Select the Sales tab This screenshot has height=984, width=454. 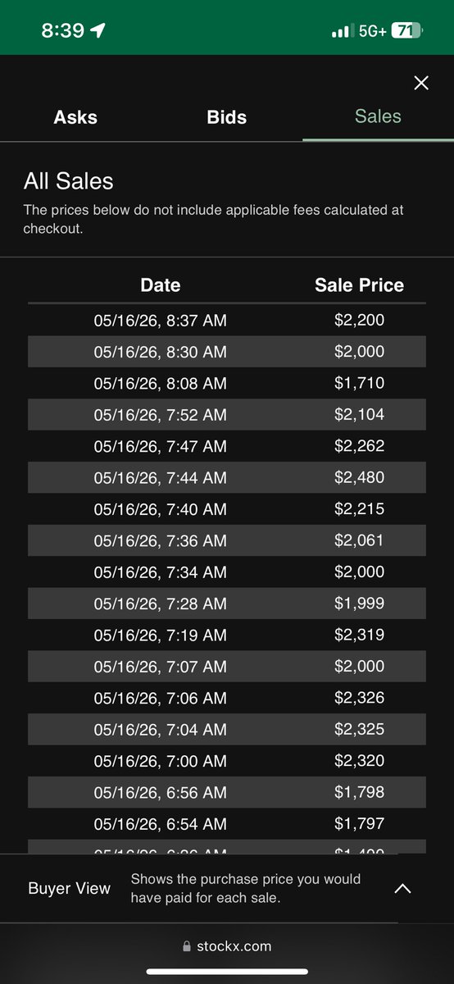pyautogui.click(x=378, y=116)
